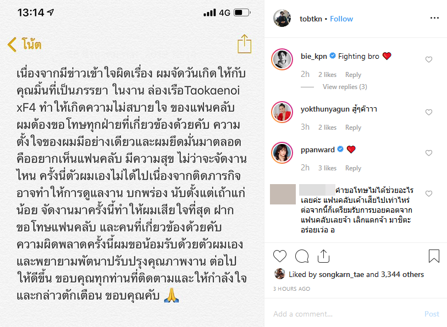Open tobtkn's profile picture
This screenshot has height=327, width=447.
(282, 18)
